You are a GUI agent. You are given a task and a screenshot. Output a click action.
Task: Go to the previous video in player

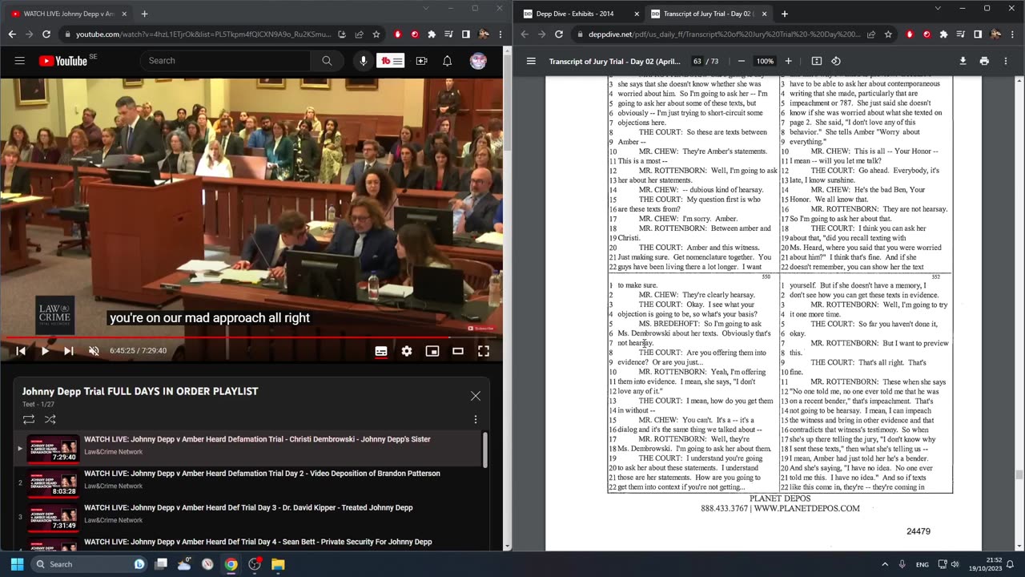pyautogui.click(x=21, y=351)
